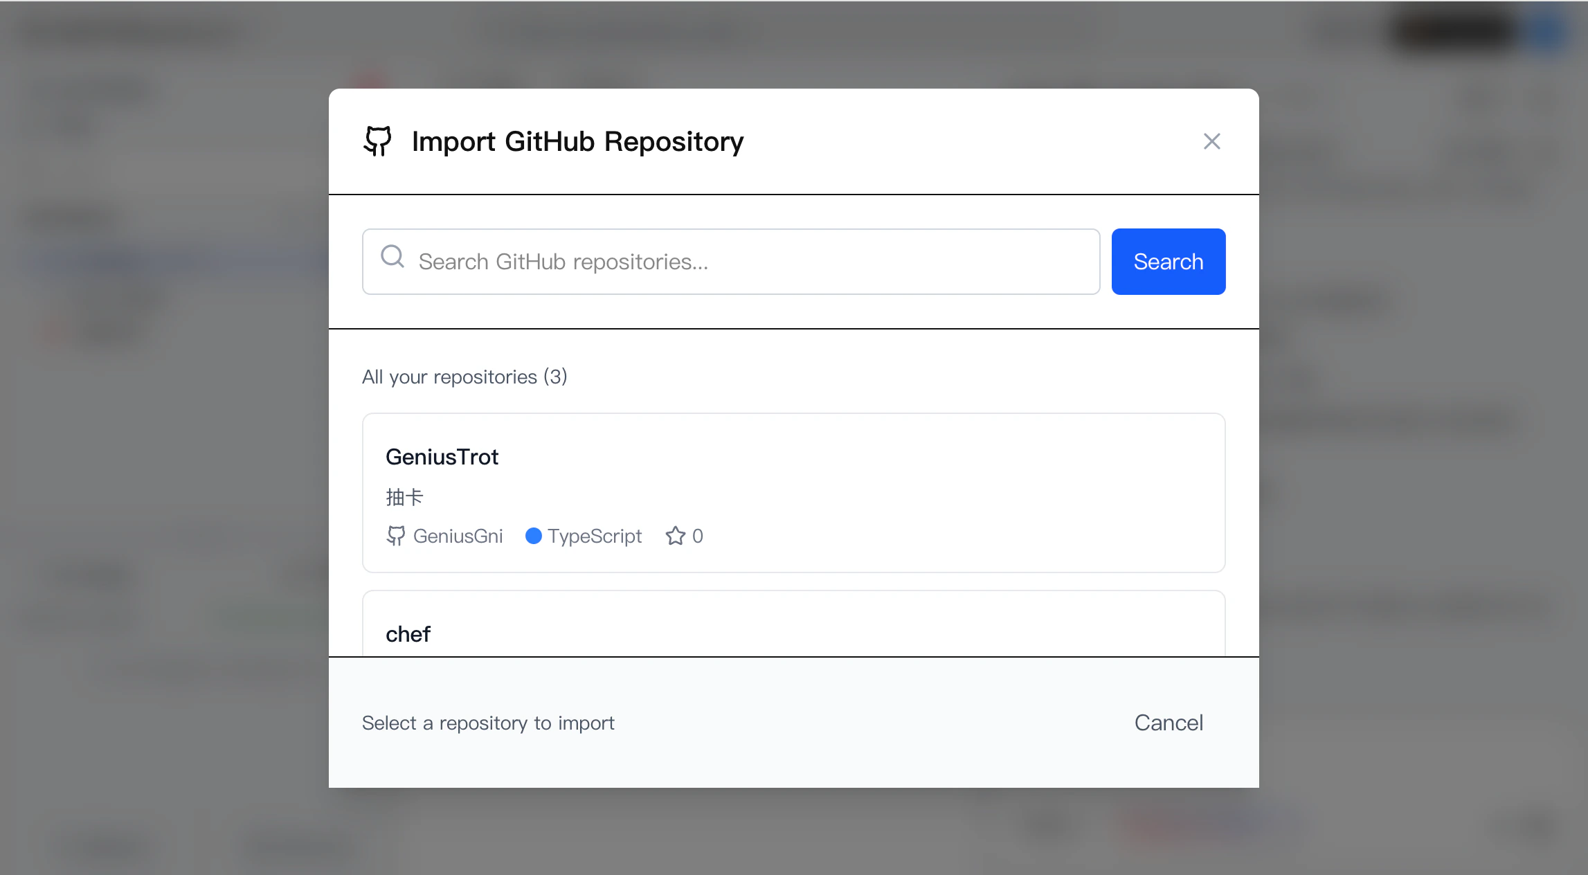Click the All your repositories heading
1588x875 pixels.
coord(464,377)
